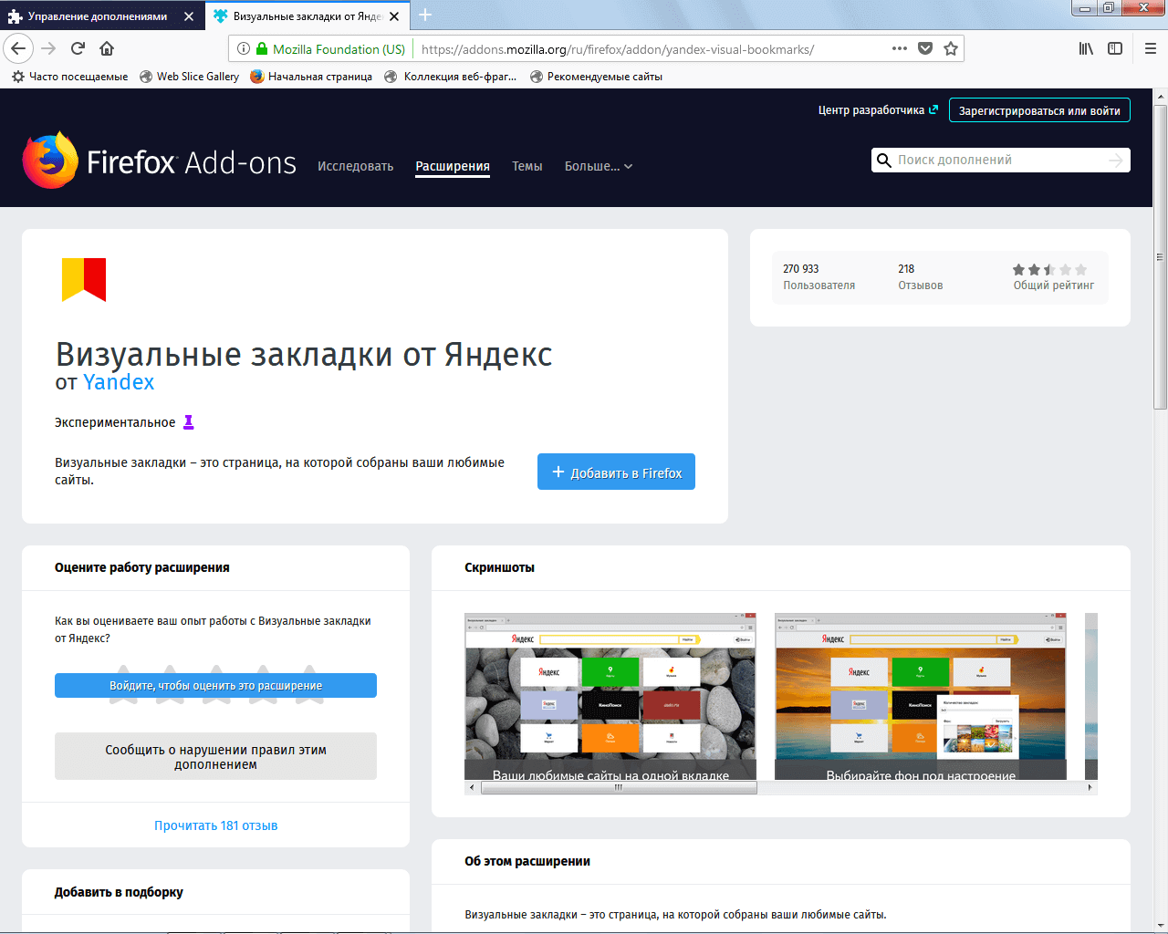Open page actions three-dot menu
The height and width of the screenshot is (934, 1168).
900,48
